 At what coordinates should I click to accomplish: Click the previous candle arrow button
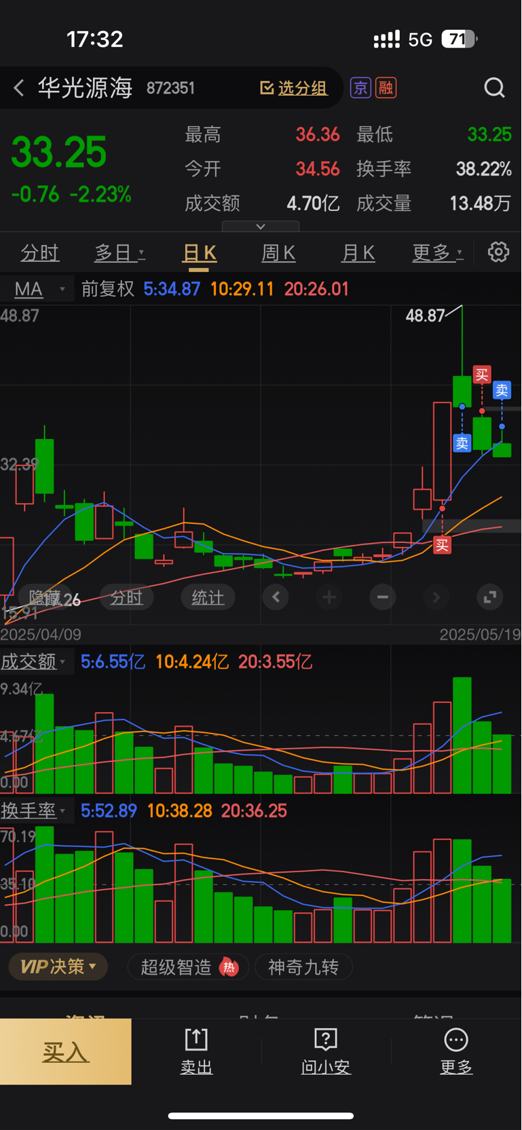(276, 597)
